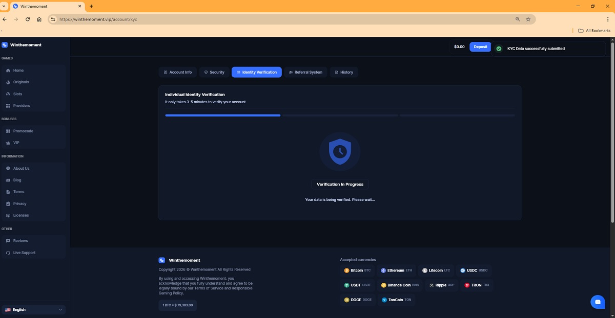Switch to the Account Info tab
The image size is (615, 318).
tap(177, 72)
